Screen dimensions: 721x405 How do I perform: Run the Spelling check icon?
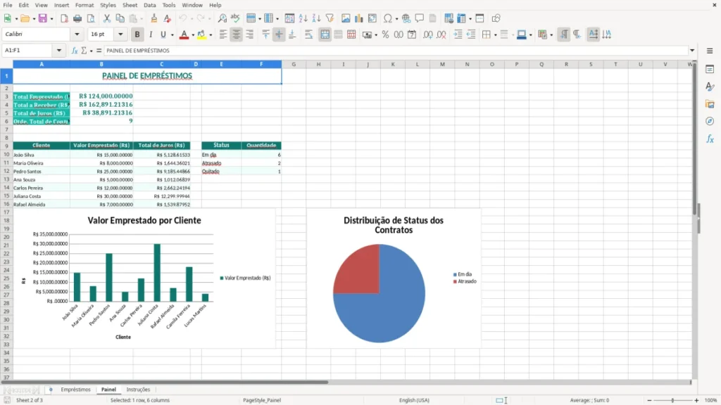(235, 18)
